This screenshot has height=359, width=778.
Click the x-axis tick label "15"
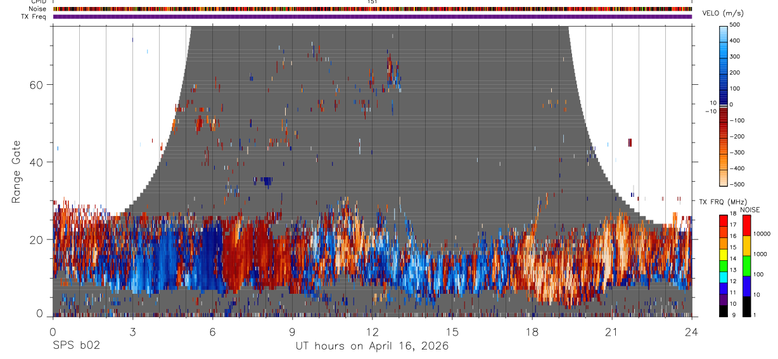click(452, 331)
